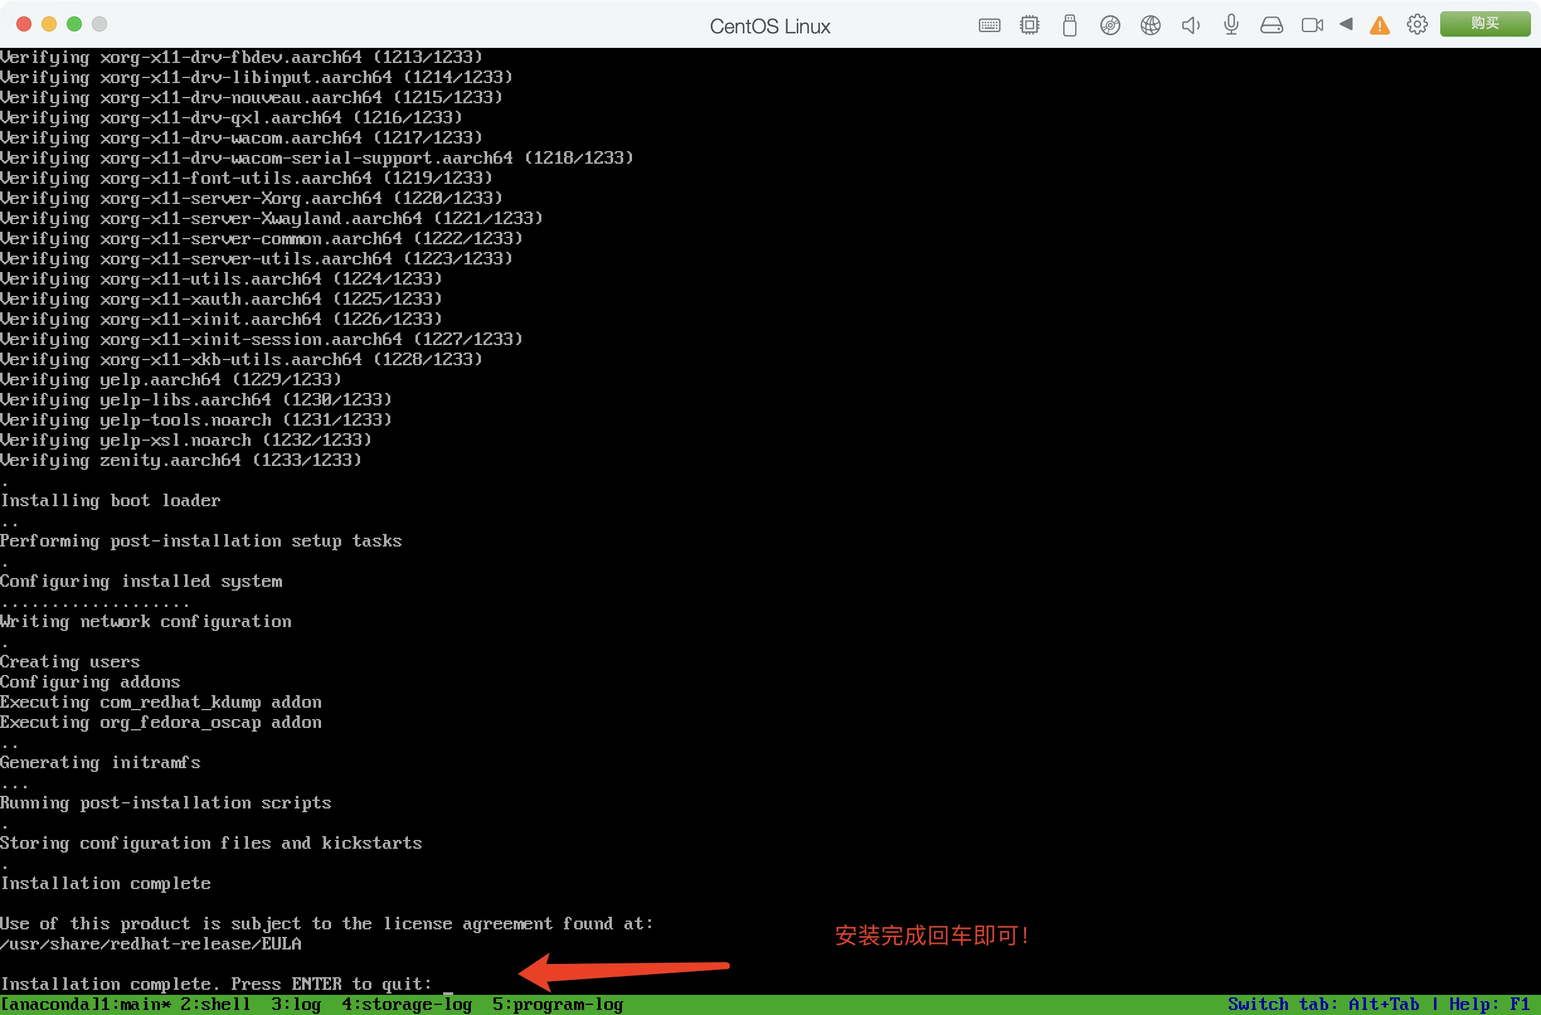Open the CPU chip icon
Screen dimensions: 1541x1015
(x=1029, y=25)
